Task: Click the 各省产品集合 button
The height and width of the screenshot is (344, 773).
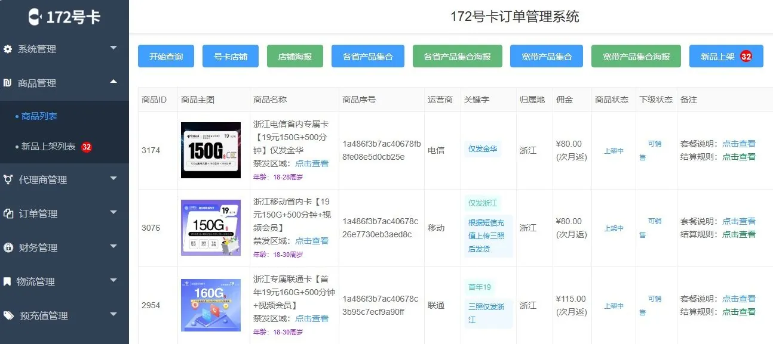Action: coord(368,57)
